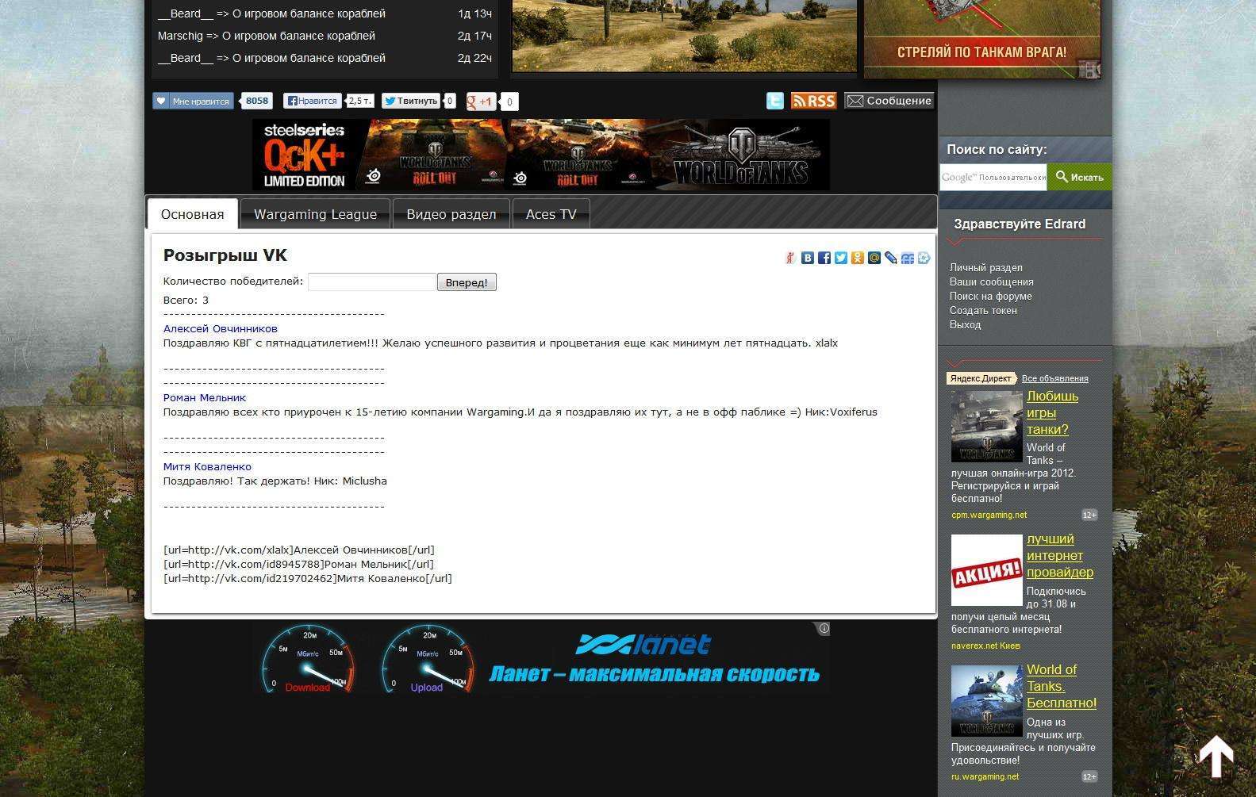Open the Сообщение envelope button

pyautogui.click(x=889, y=101)
